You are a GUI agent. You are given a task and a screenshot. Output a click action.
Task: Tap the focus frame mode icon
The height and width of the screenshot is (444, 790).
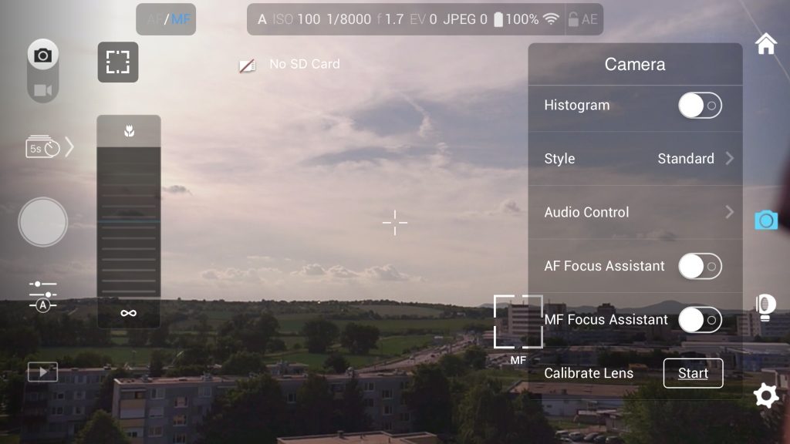tap(117, 62)
